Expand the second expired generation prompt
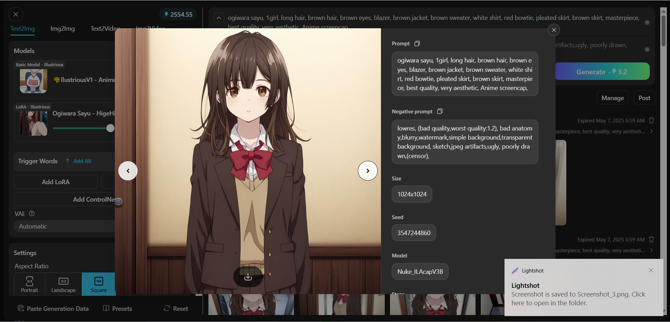The image size is (670, 322). (x=651, y=250)
